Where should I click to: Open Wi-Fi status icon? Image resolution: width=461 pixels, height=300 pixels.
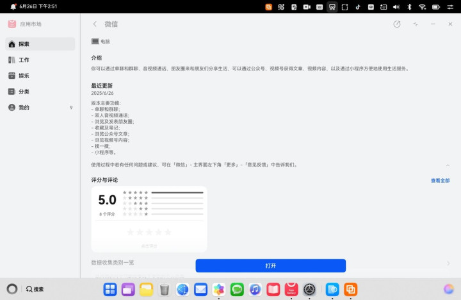(x=422, y=7)
